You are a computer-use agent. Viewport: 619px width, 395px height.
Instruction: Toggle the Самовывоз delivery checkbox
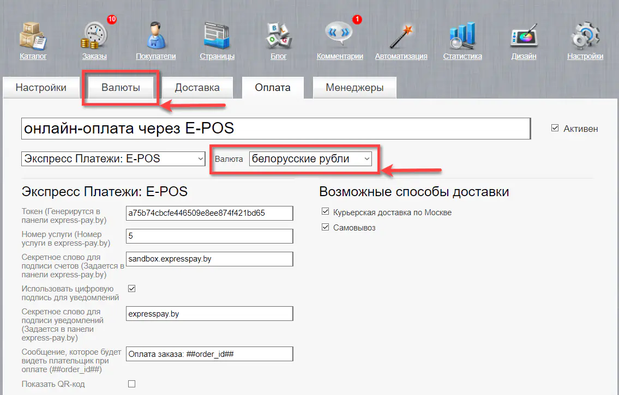click(x=325, y=227)
